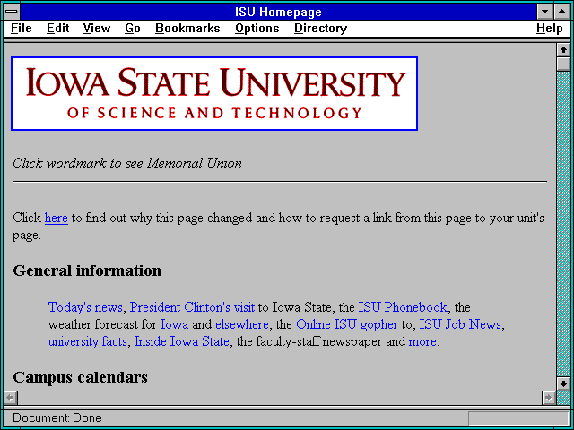Open the university facts link
574x430 pixels.
pyautogui.click(x=88, y=341)
